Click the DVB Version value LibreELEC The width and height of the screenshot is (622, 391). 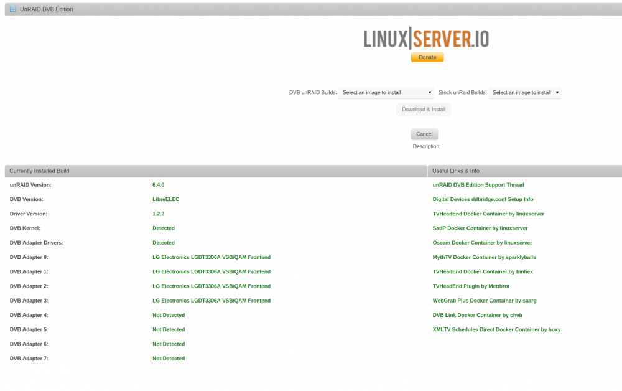tap(166, 199)
